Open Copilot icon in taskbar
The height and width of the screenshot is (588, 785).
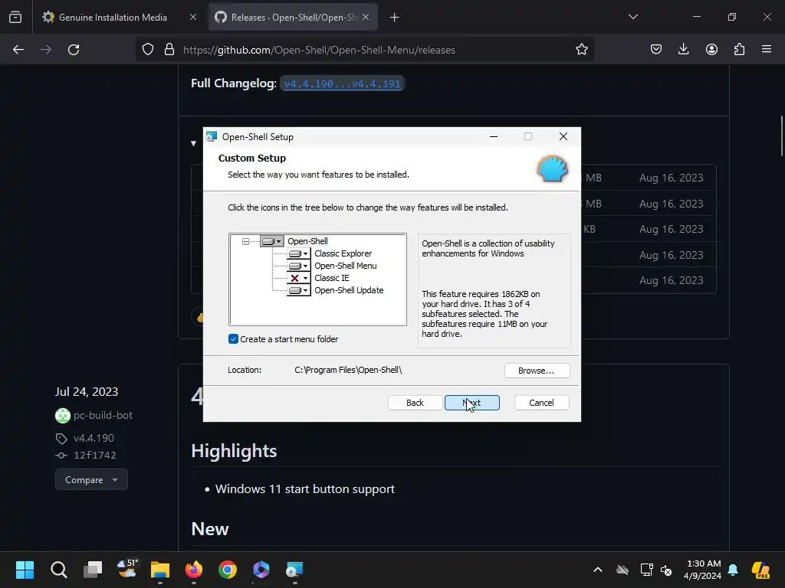(x=261, y=570)
